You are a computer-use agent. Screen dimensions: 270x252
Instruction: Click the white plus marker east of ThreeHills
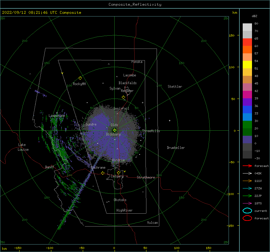pos(169,120)
